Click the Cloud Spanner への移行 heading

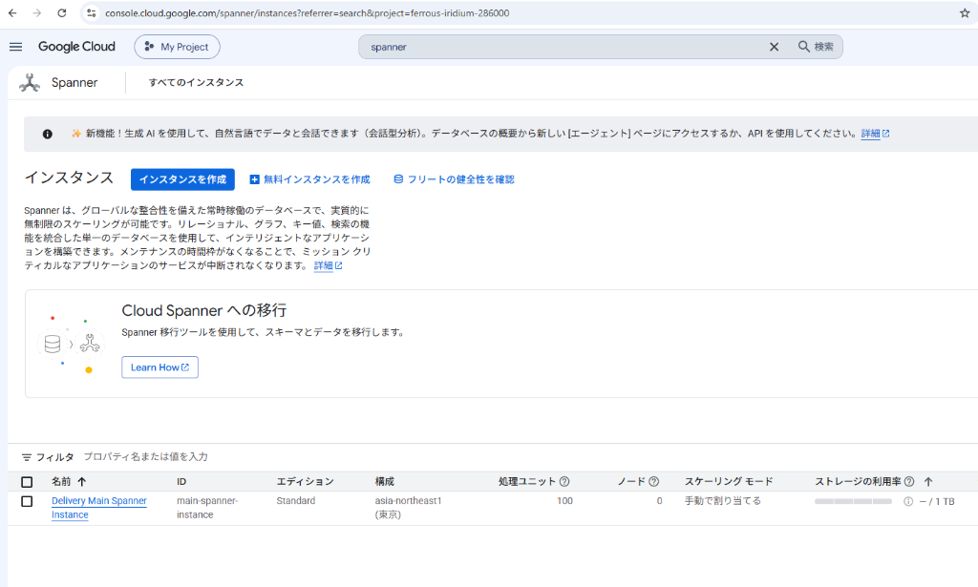coord(204,310)
